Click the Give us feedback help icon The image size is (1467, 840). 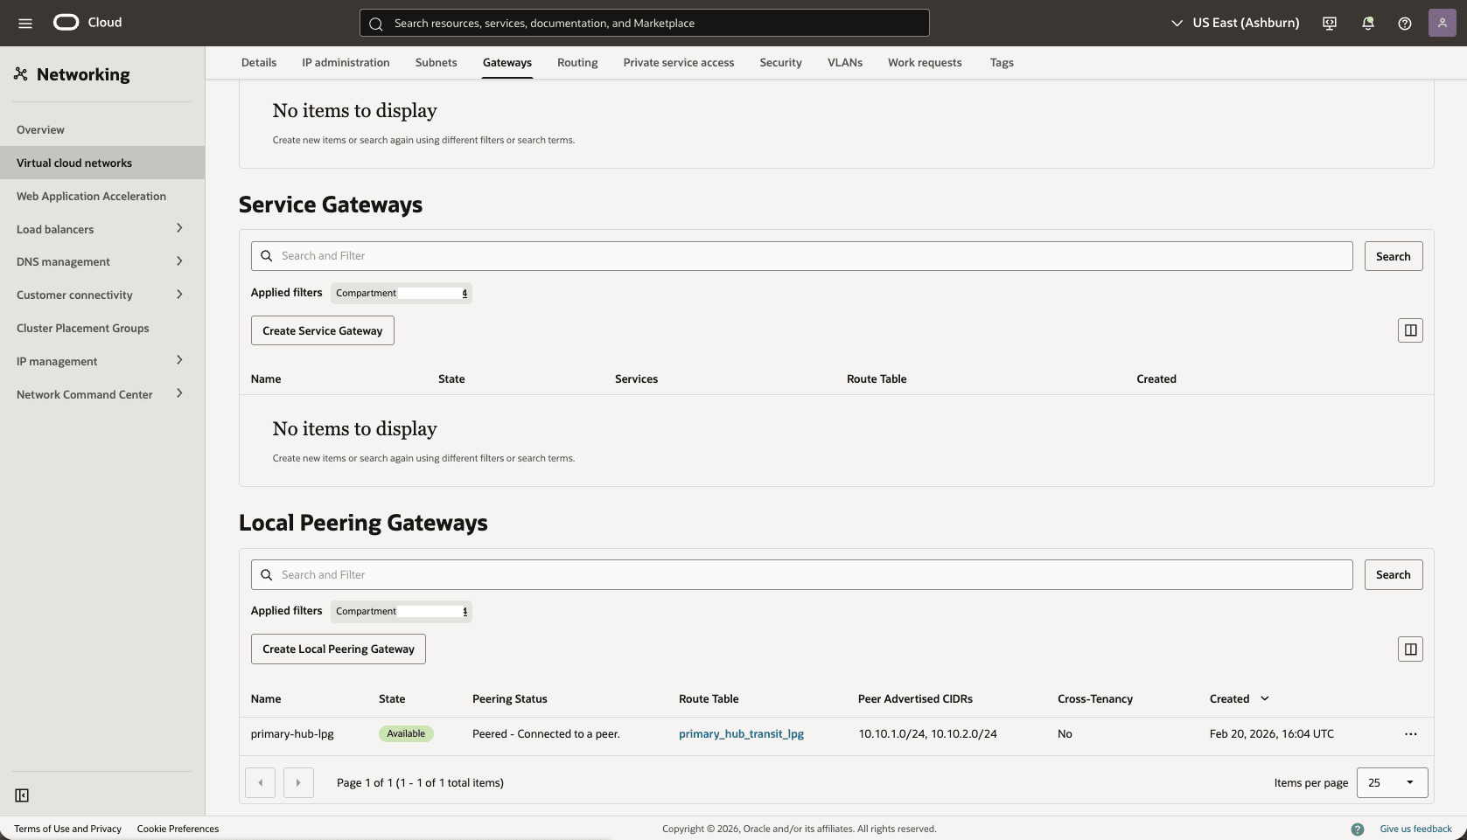pos(1359,828)
